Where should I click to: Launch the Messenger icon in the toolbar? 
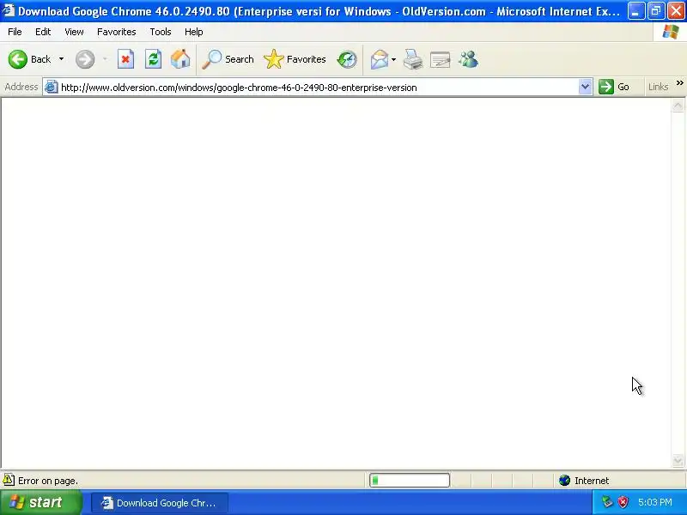(468, 59)
